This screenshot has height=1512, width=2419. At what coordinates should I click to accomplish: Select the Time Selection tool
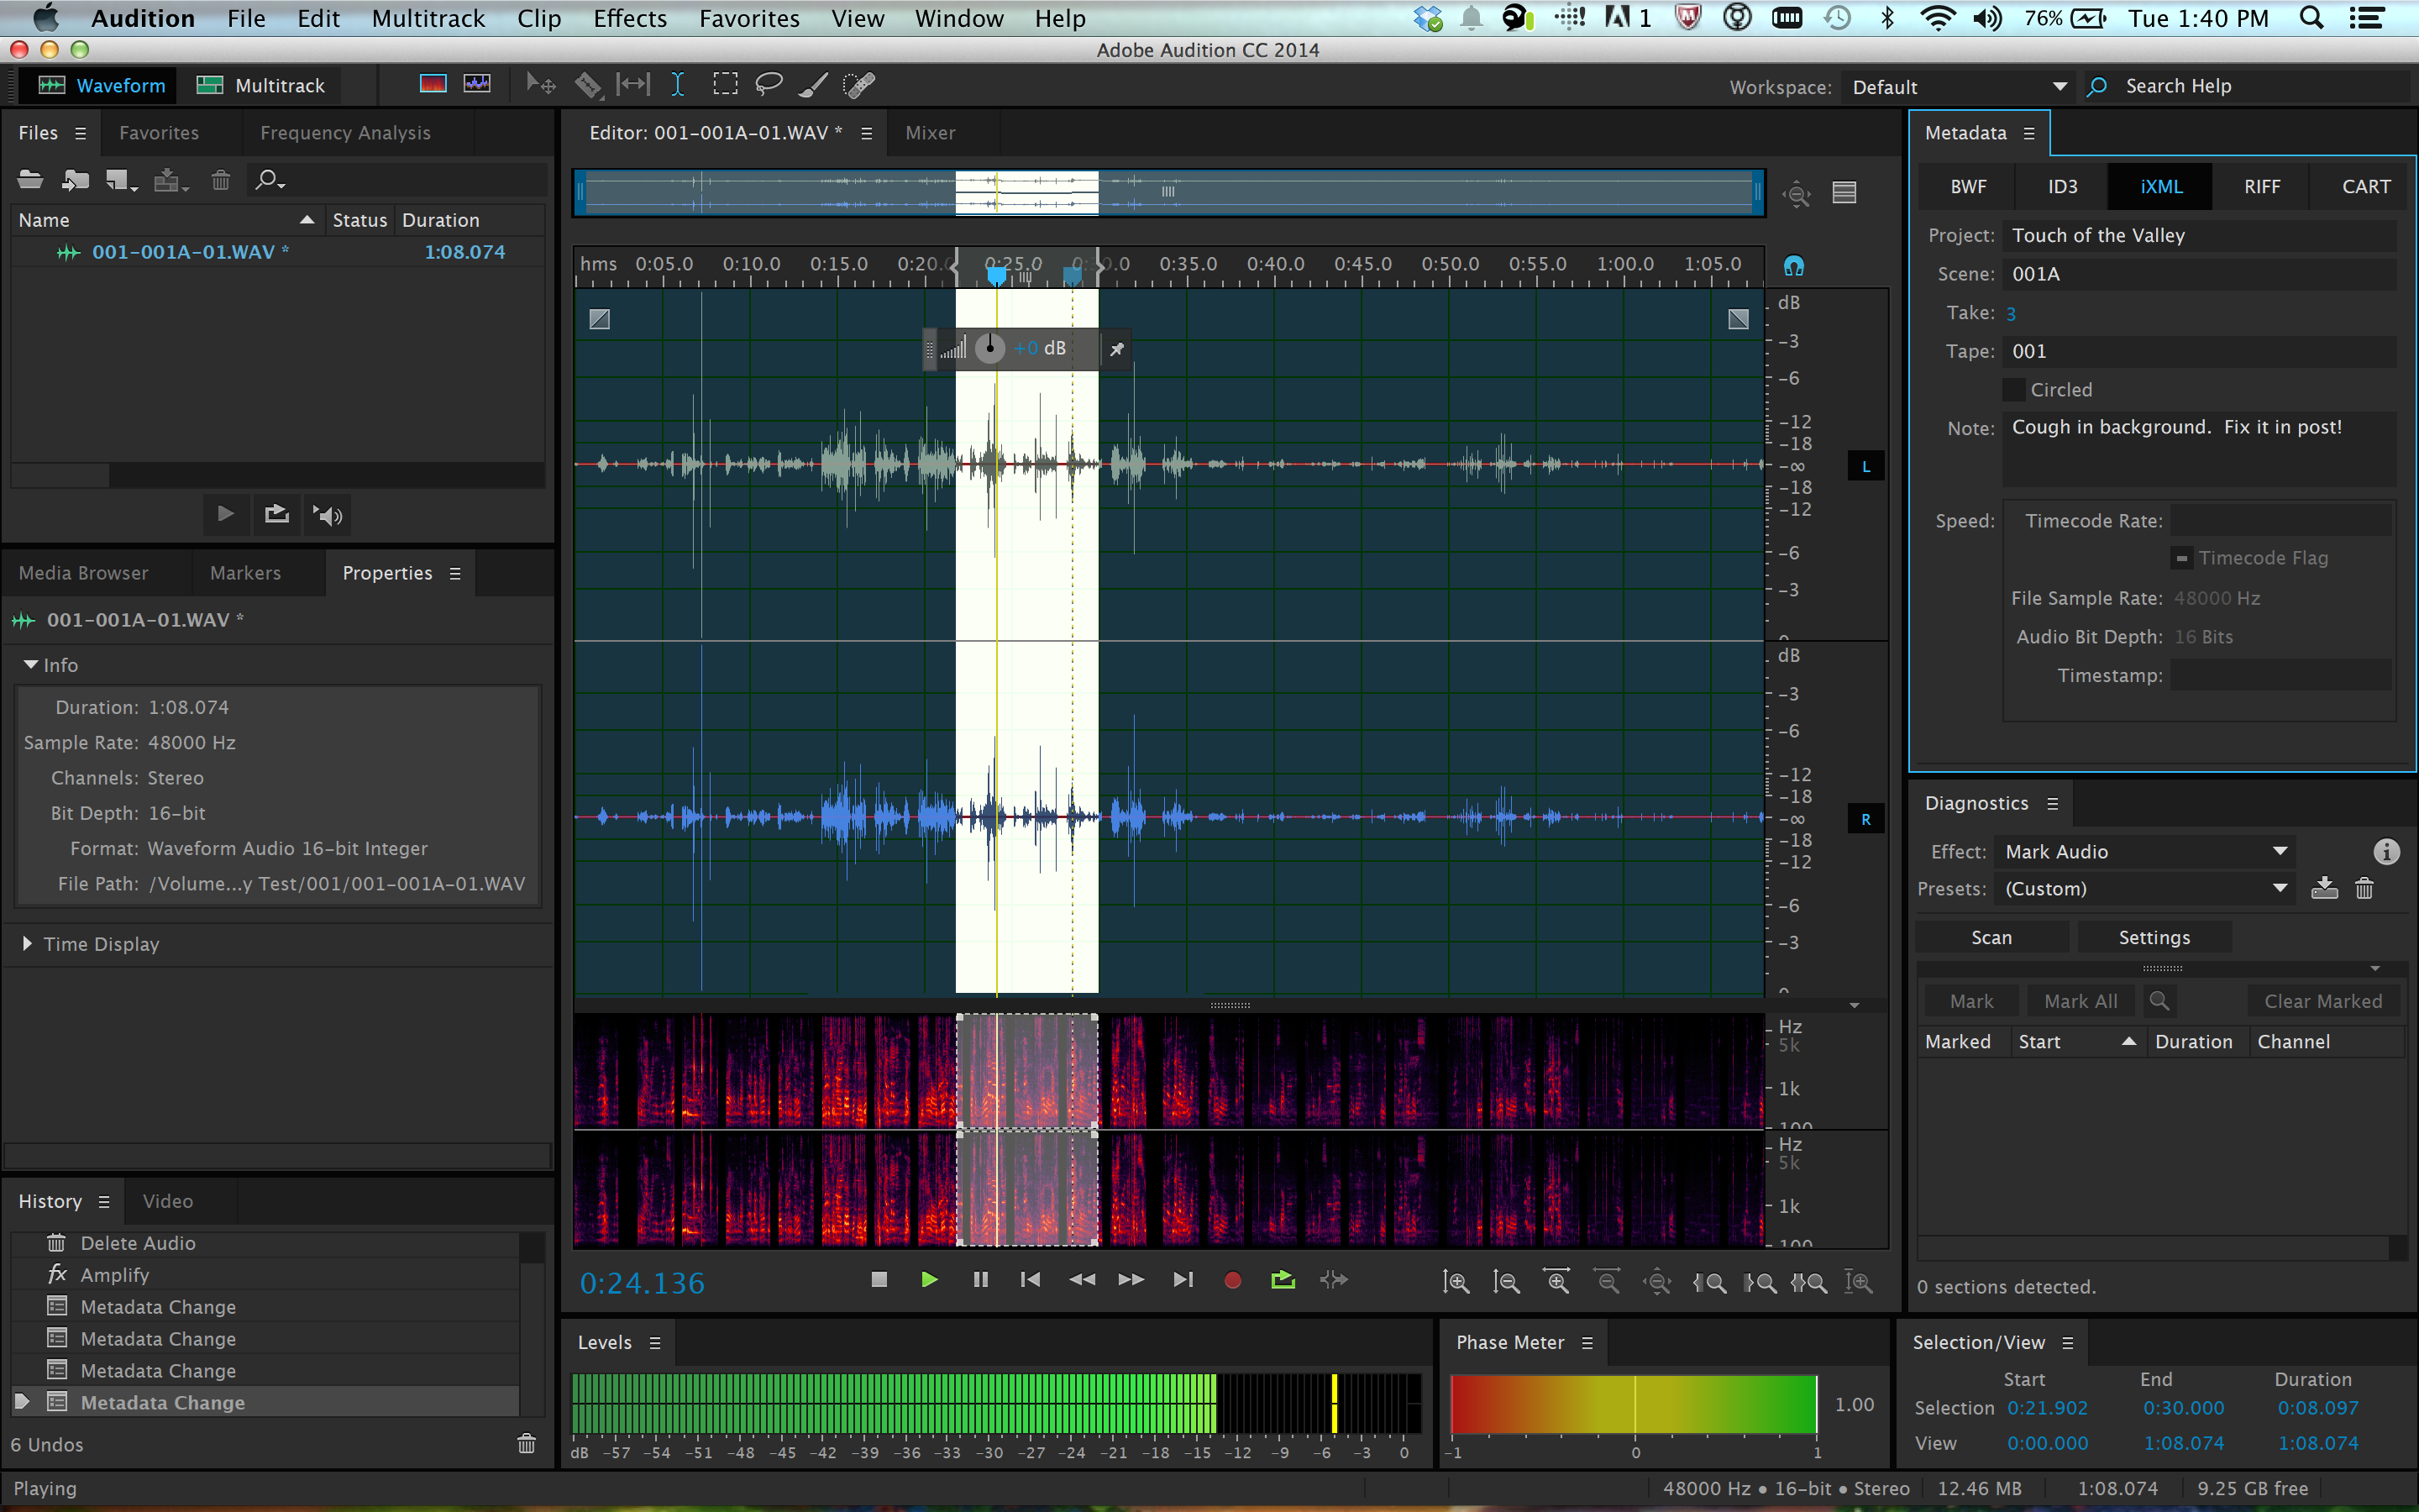tap(678, 86)
